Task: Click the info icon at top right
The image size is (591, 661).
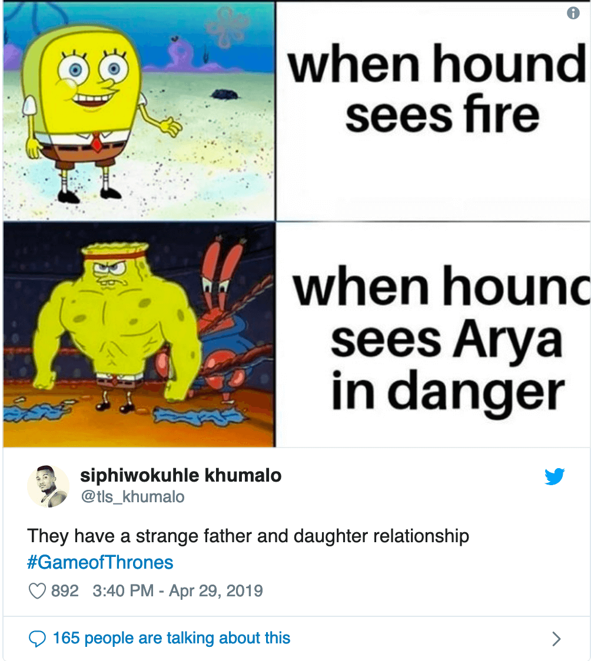Action: 573,14
